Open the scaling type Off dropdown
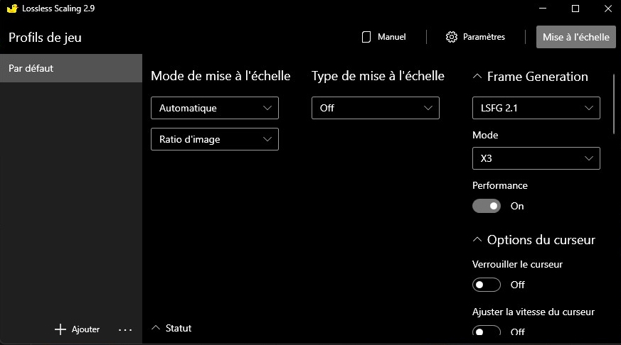Screen dimensions: 621x345 (x=375, y=108)
